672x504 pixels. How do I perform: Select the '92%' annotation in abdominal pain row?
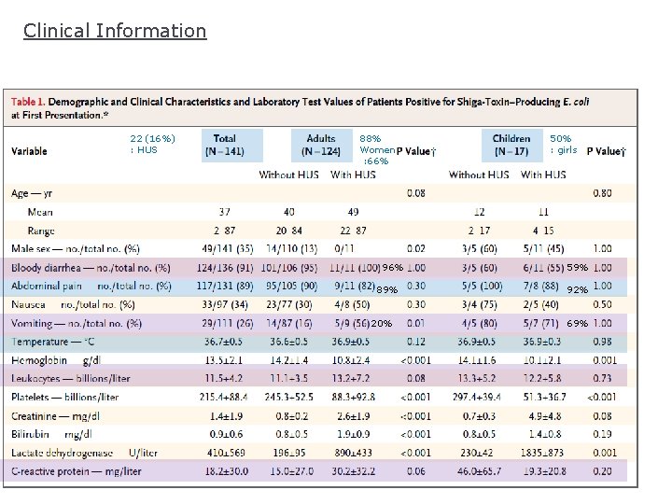click(578, 290)
